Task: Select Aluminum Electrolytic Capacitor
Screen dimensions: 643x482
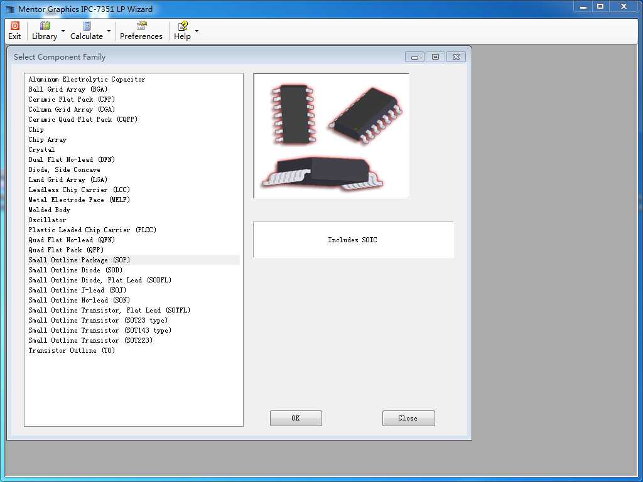Action: [x=132, y=79]
